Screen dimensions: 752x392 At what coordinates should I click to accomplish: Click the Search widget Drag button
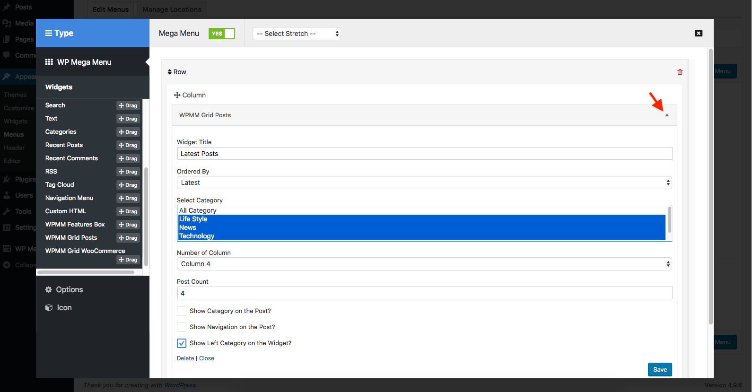[x=128, y=105]
